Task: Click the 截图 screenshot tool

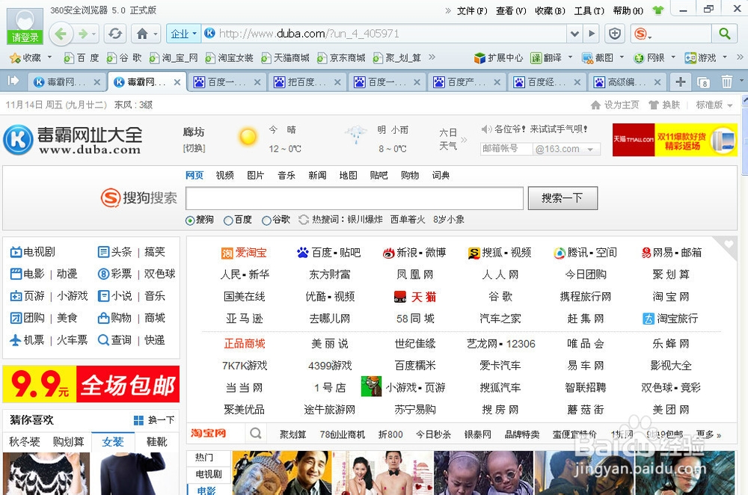Action: coord(598,58)
